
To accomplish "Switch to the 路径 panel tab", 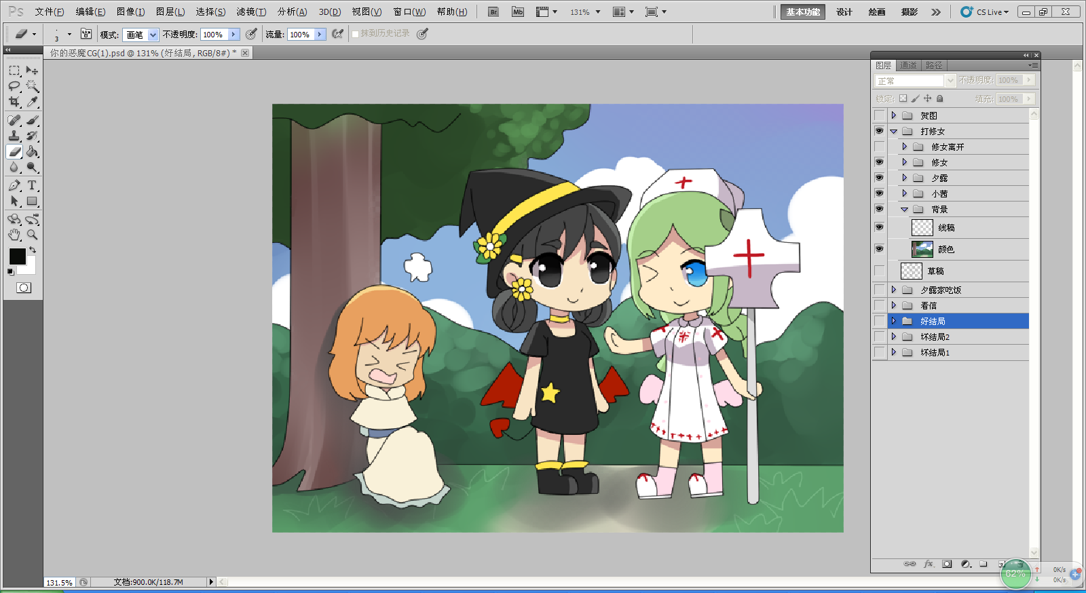I will point(934,65).
